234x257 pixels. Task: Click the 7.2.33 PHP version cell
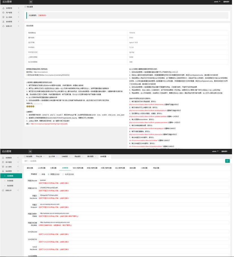click(178, 47)
